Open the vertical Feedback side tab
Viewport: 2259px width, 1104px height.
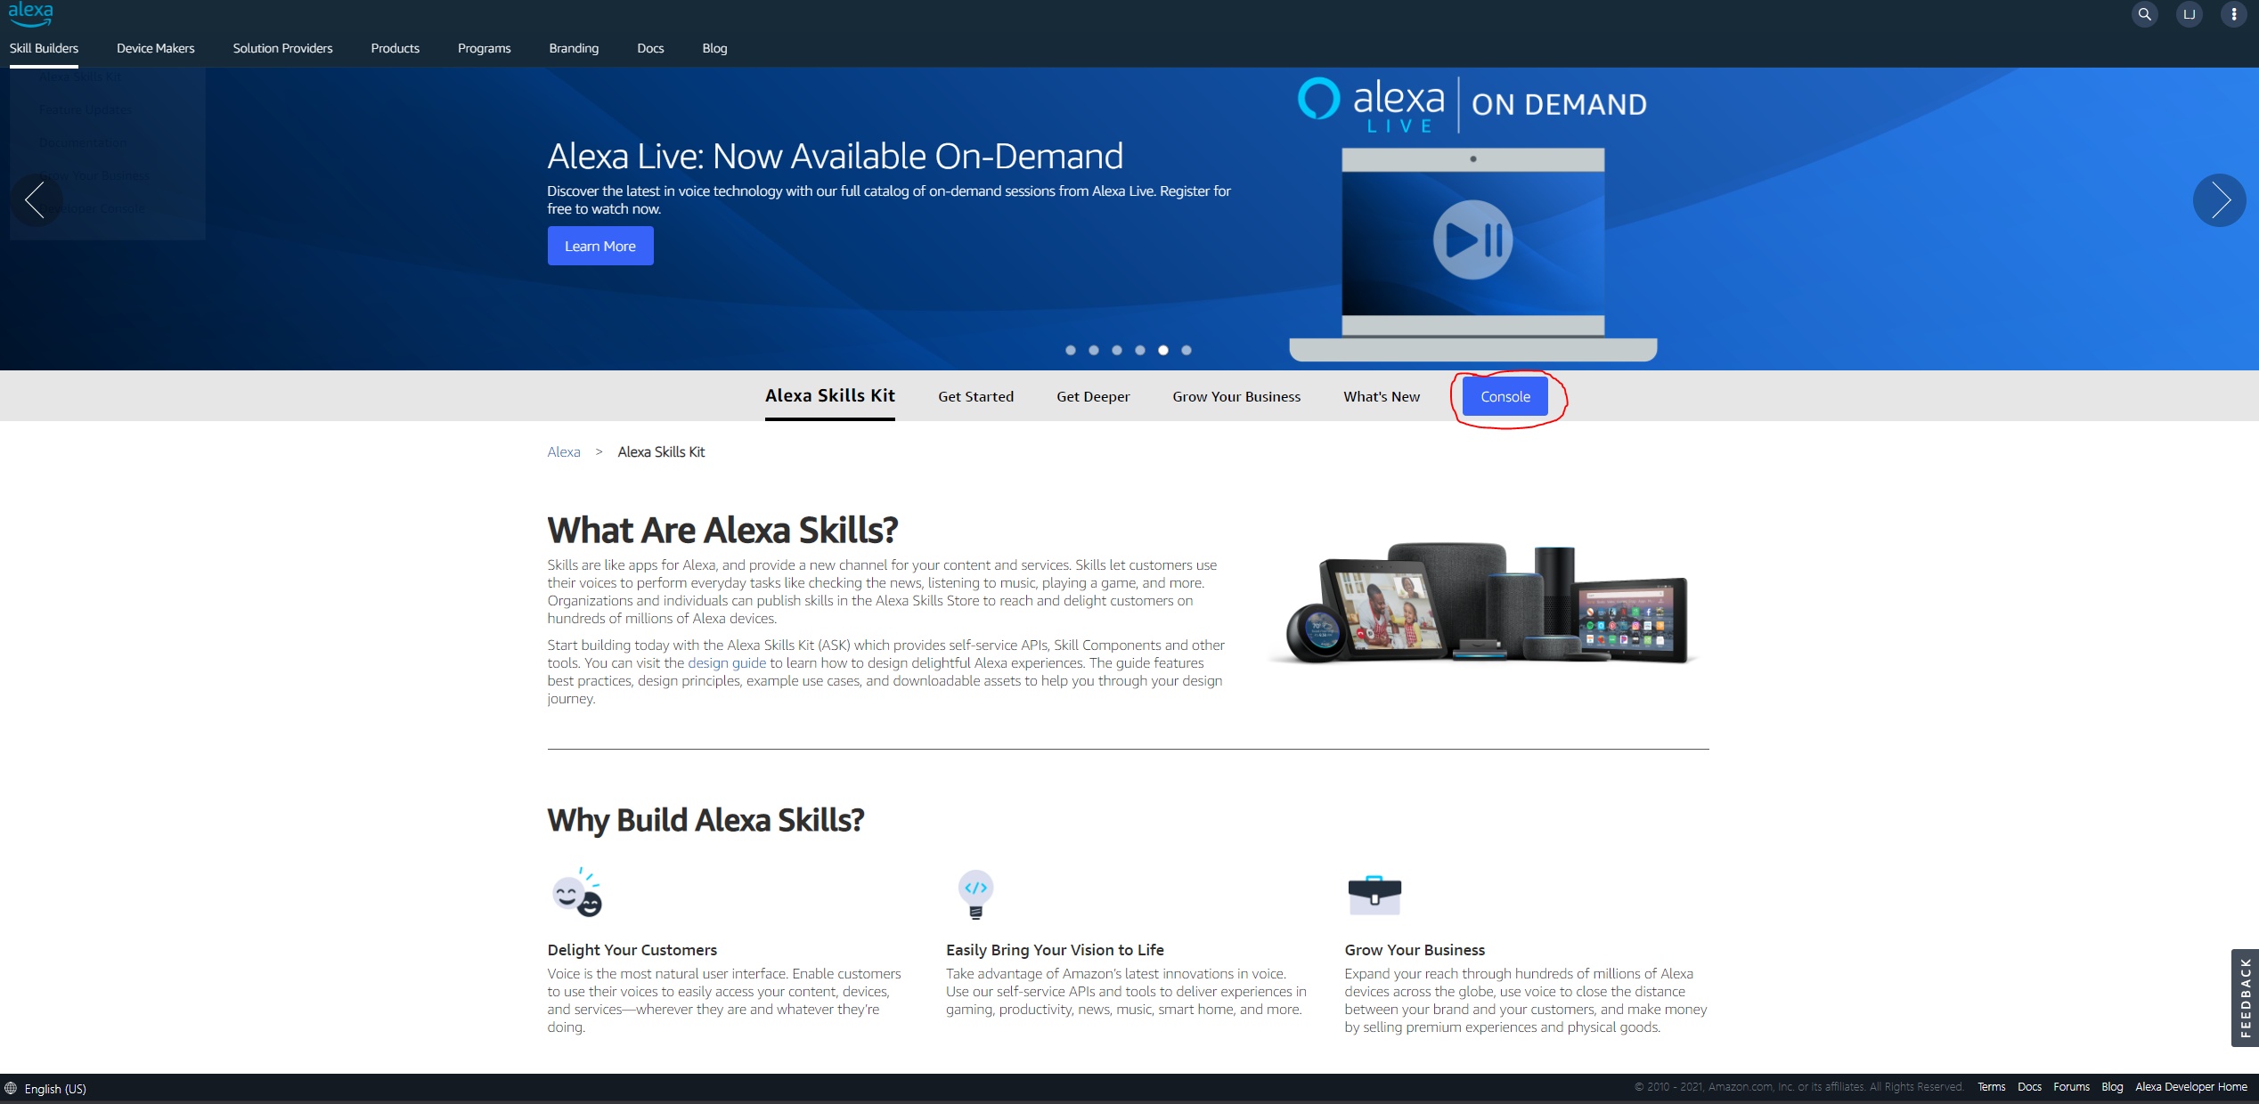(2245, 997)
